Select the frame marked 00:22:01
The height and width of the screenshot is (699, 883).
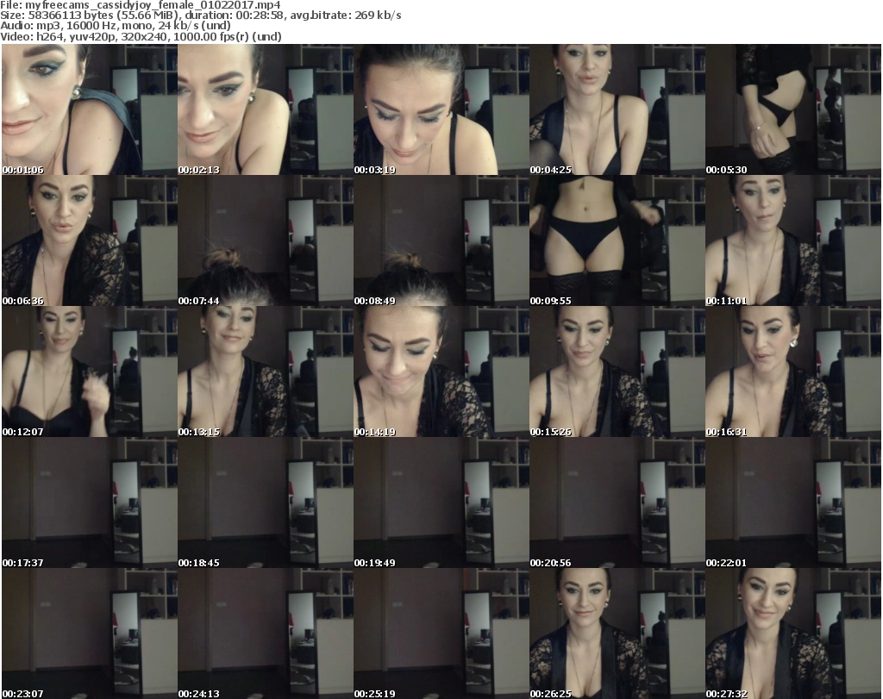tap(793, 502)
